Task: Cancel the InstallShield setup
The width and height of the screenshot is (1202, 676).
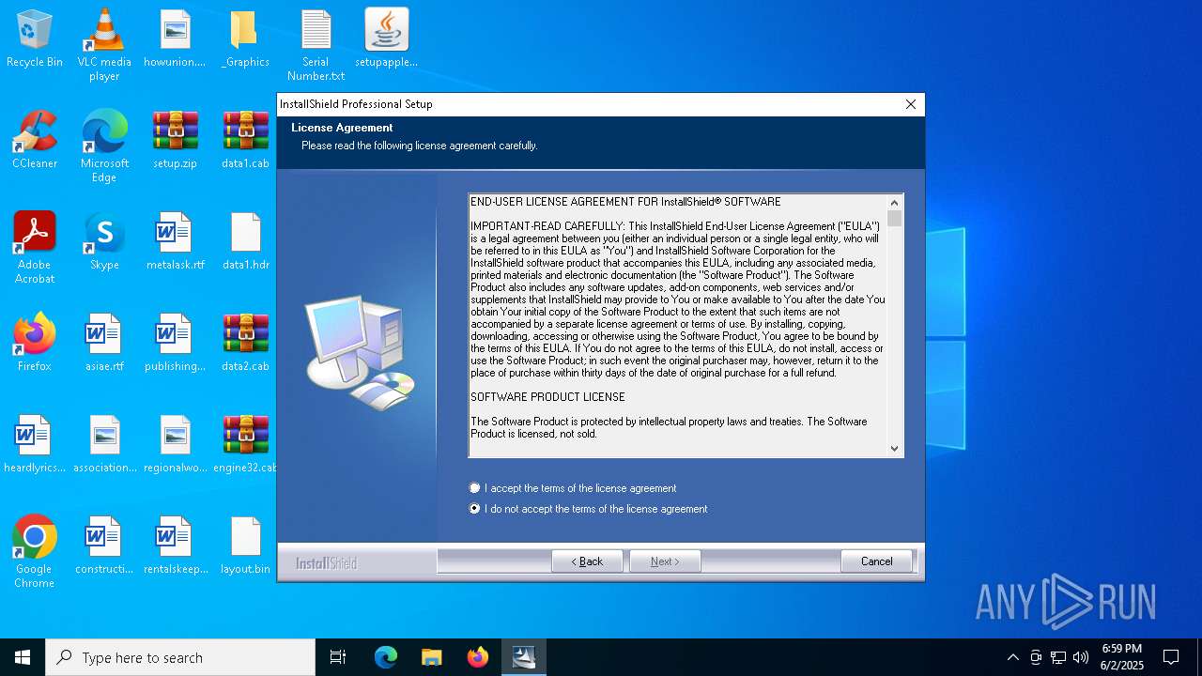Action: (877, 561)
